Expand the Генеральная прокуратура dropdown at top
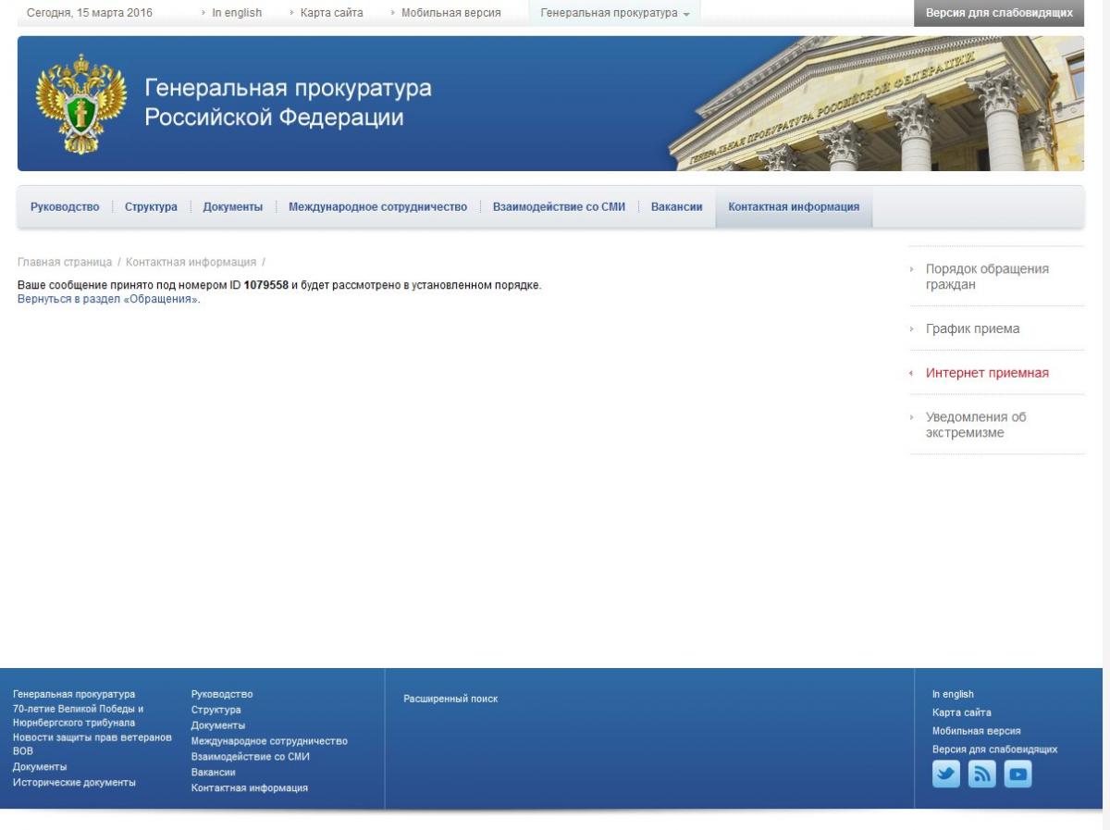The image size is (1110, 830). [615, 13]
